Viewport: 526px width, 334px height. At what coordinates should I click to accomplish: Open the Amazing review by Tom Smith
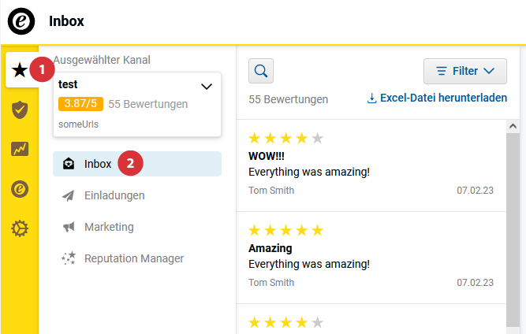[371, 257]
